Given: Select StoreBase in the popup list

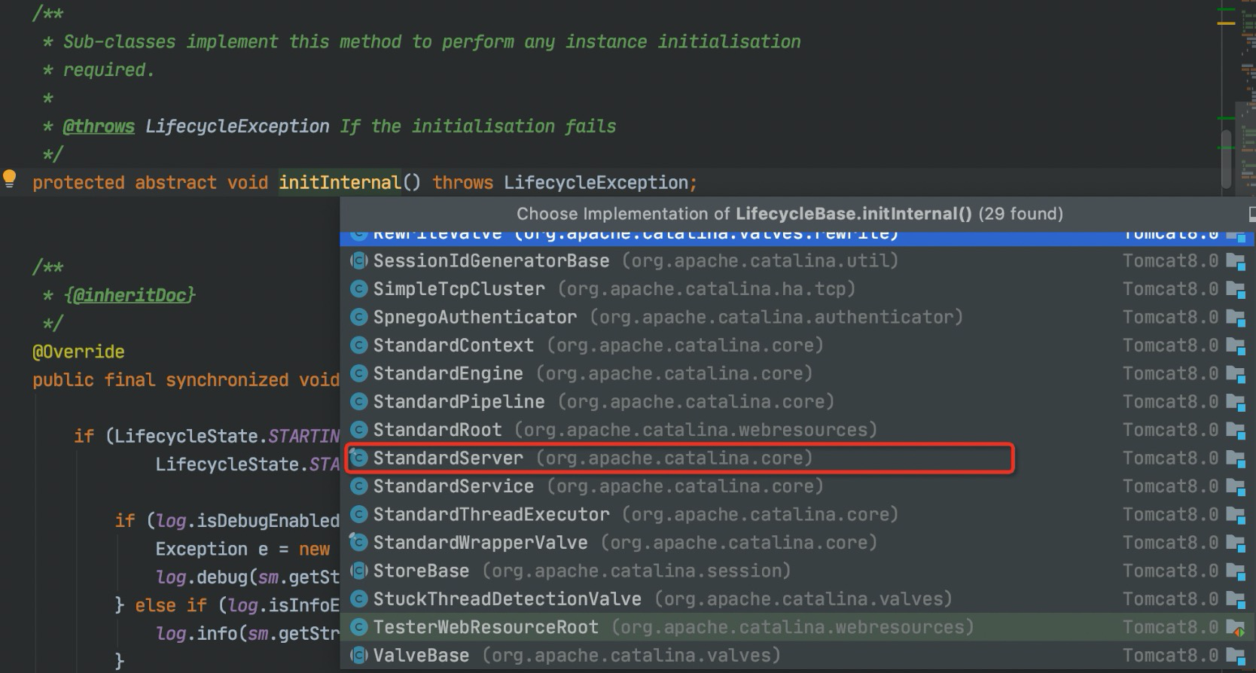Looking at the screenshot, I should coord(798,571).
